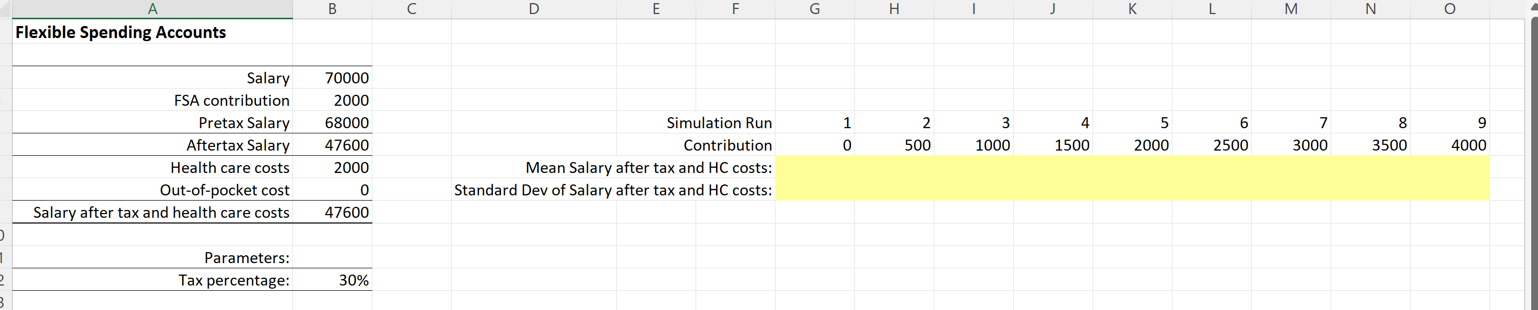Click the 'Flexible Spending Accounts' title cell
Screen dimensions: 1538x310
coord(152,32)
